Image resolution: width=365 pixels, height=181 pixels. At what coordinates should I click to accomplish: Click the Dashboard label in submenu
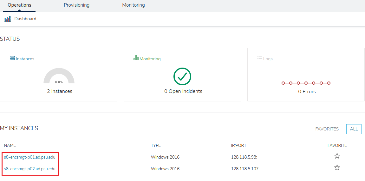coord(25,19)
